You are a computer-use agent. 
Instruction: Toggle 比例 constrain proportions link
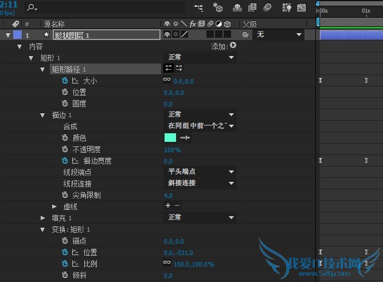(x=167, y=263)
